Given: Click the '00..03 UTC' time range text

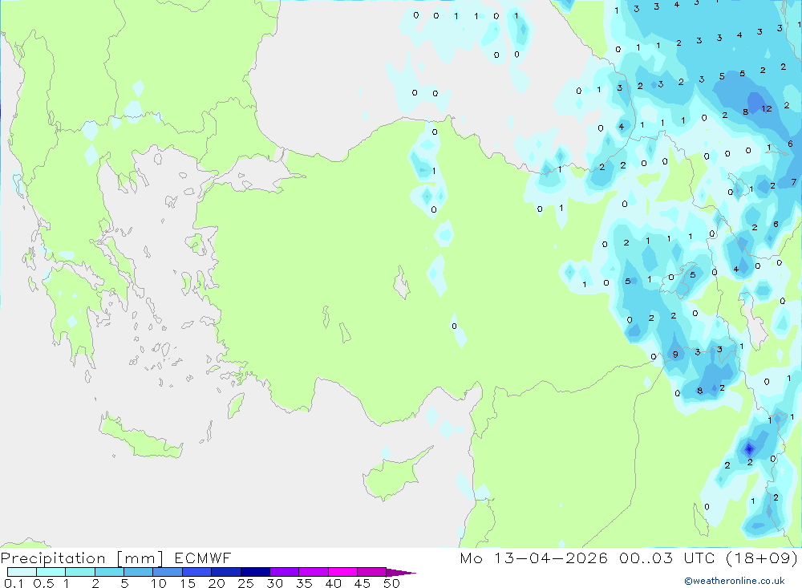Looking at the screenshot, I should (x=666, y=558).
